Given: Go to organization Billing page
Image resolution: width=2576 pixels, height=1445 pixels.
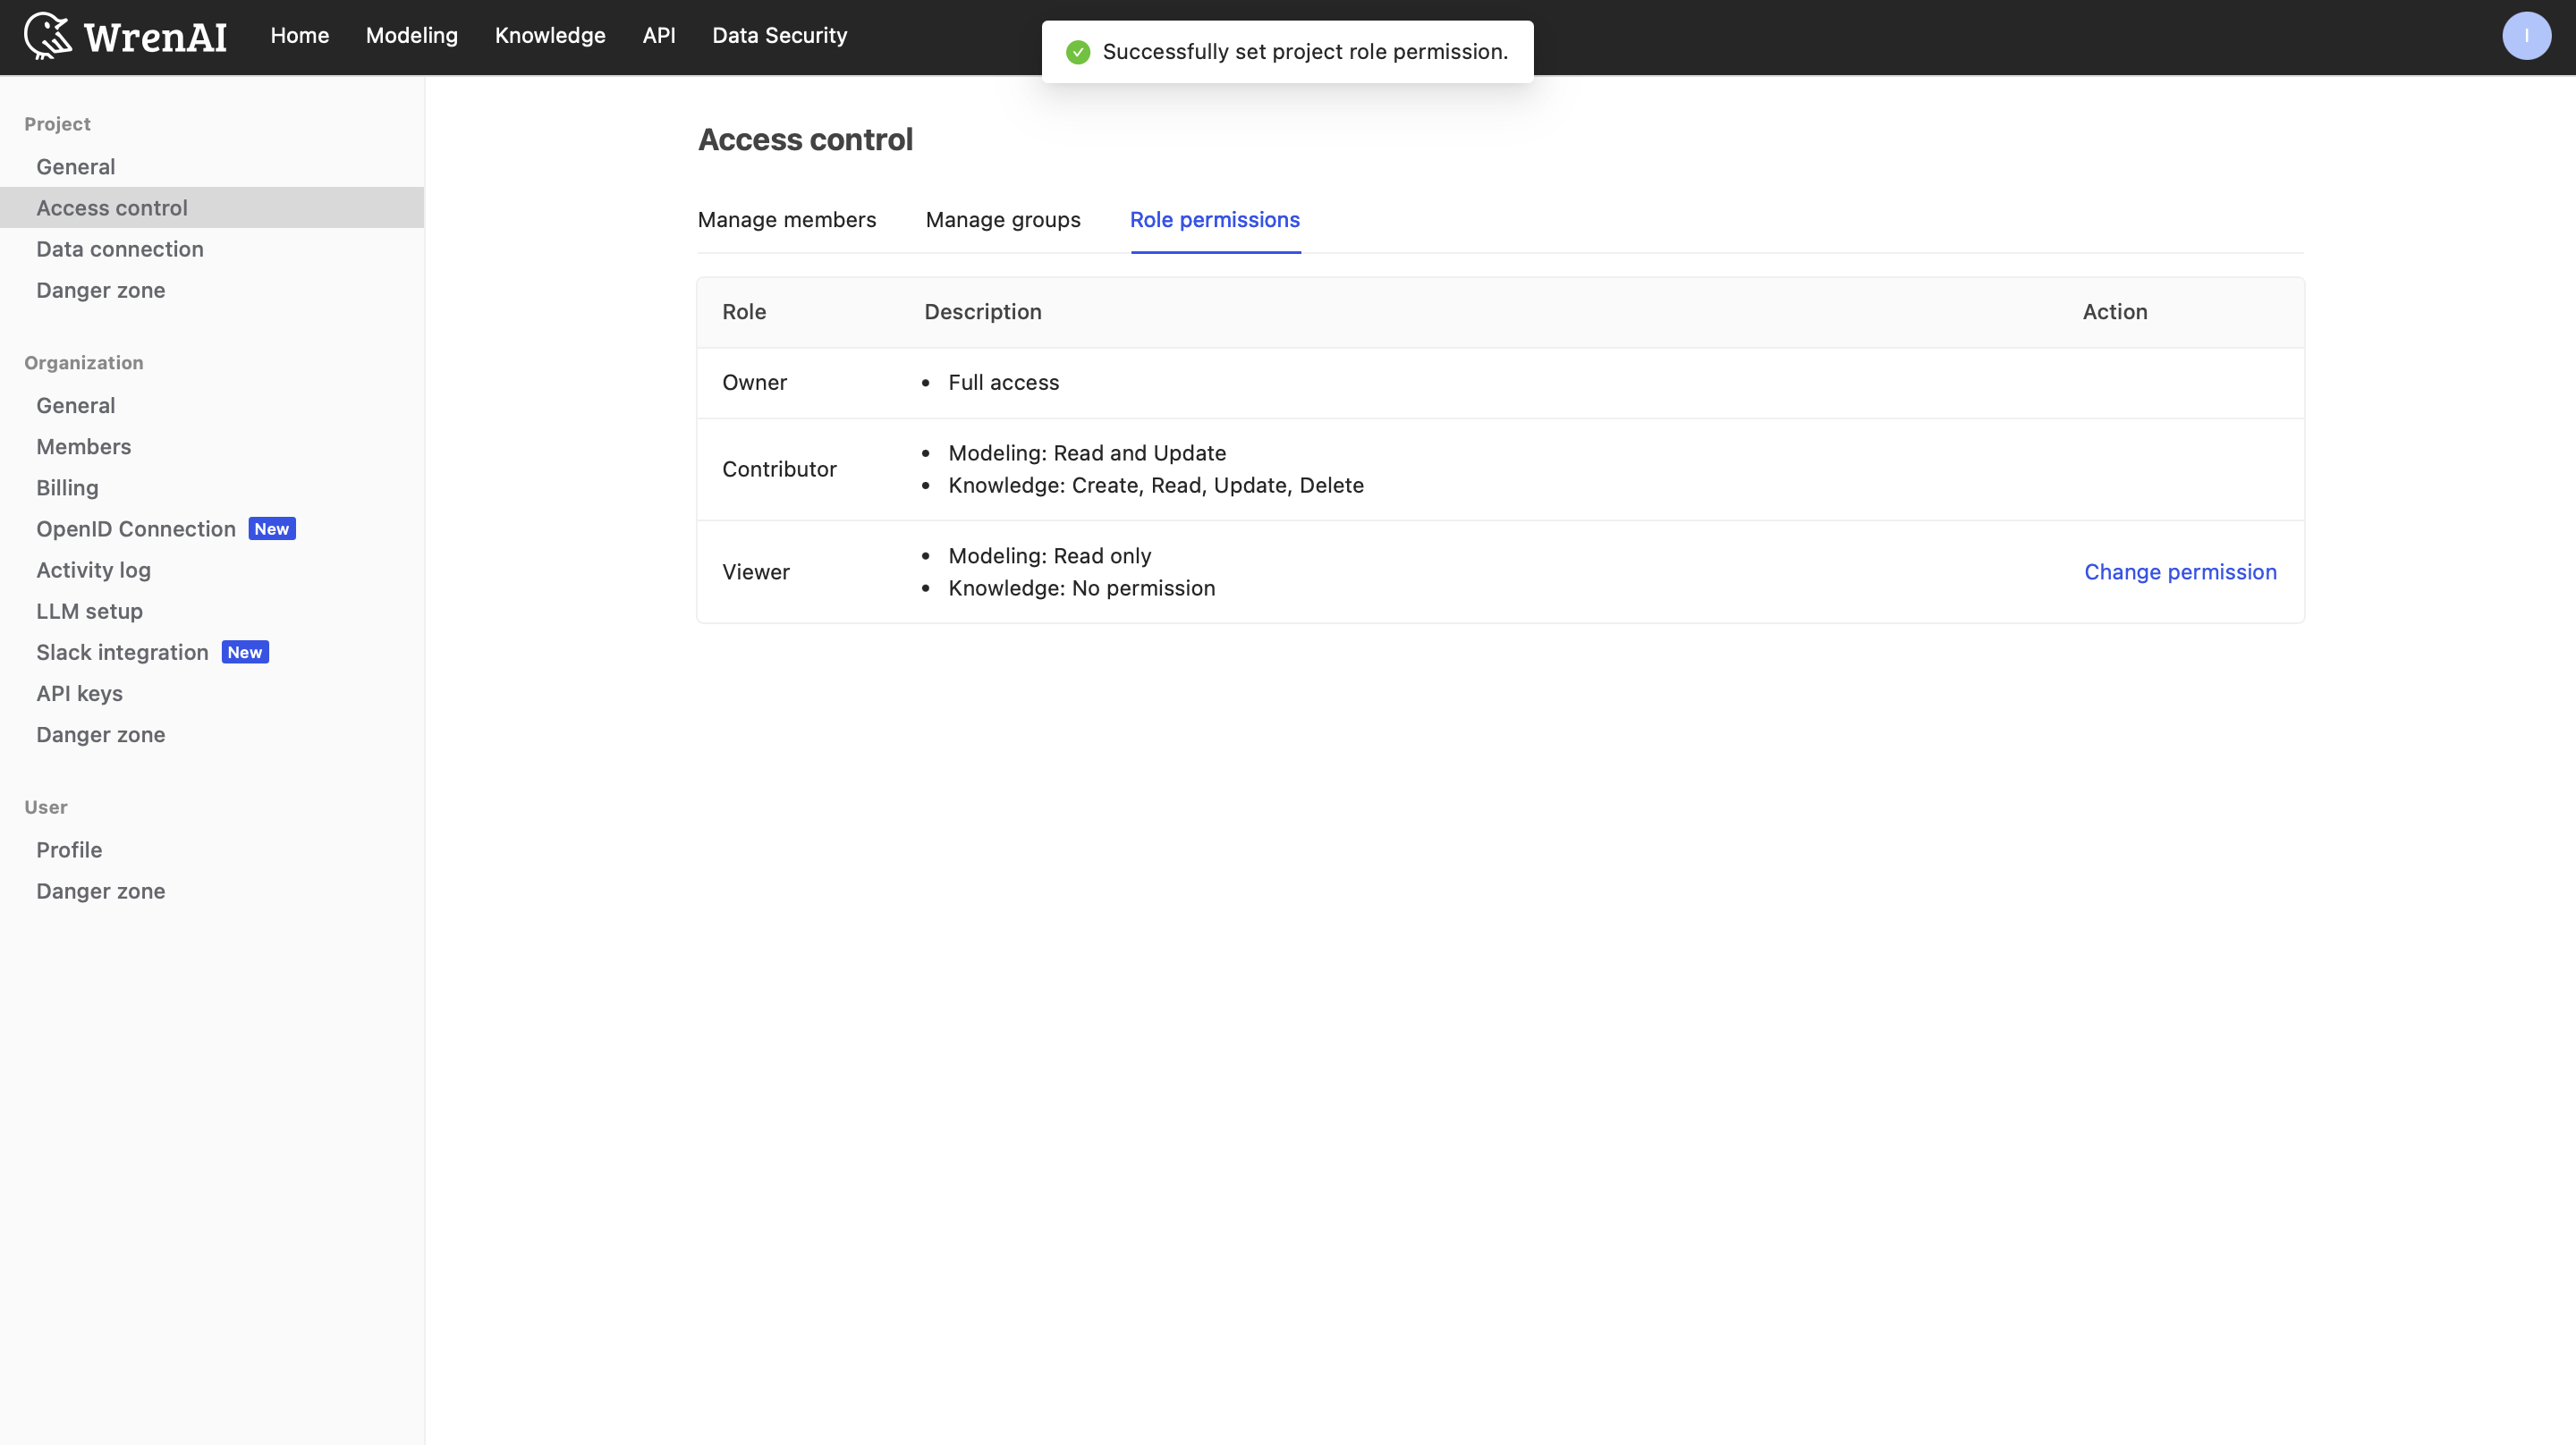Looking at the screenshot, I should pos(67,488).
